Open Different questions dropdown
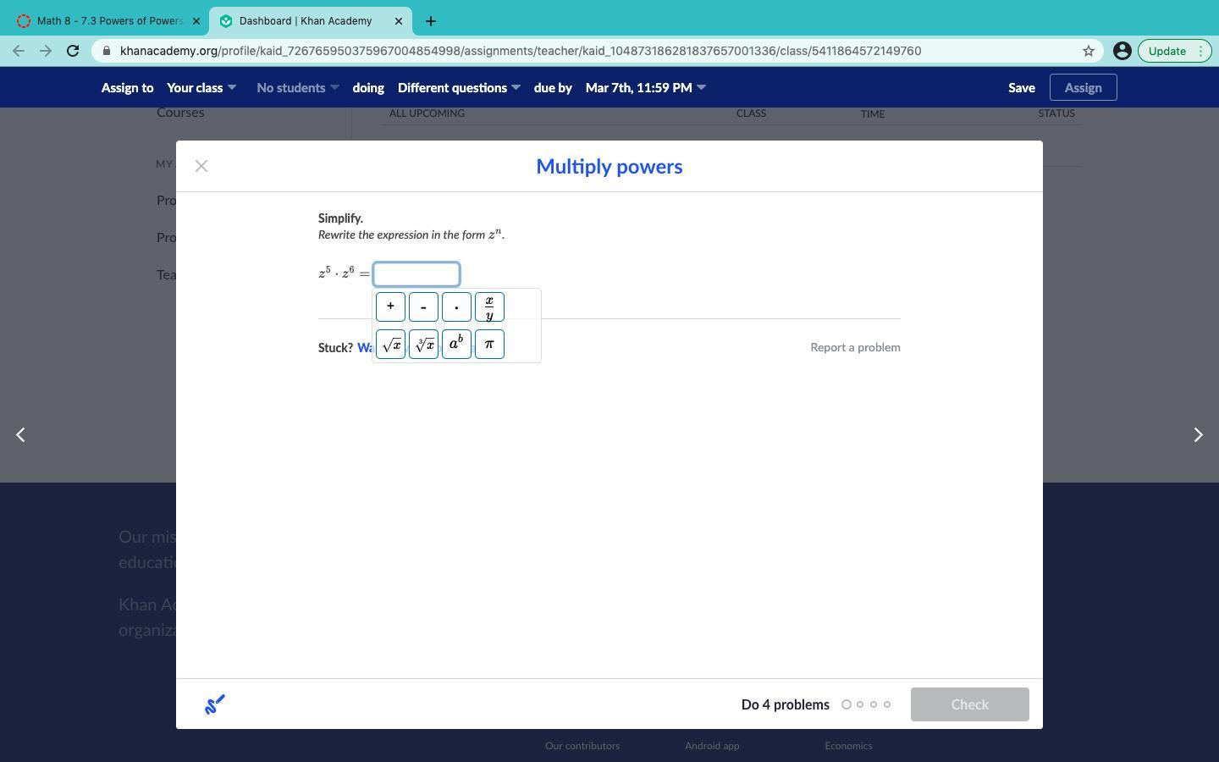Screen dimensions: 1219x762 point(459,87)
